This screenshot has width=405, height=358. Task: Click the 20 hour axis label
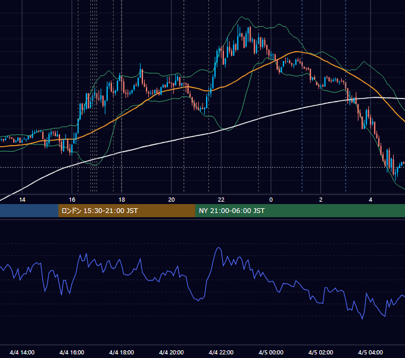pyautogui.click(x=172, y=200)
